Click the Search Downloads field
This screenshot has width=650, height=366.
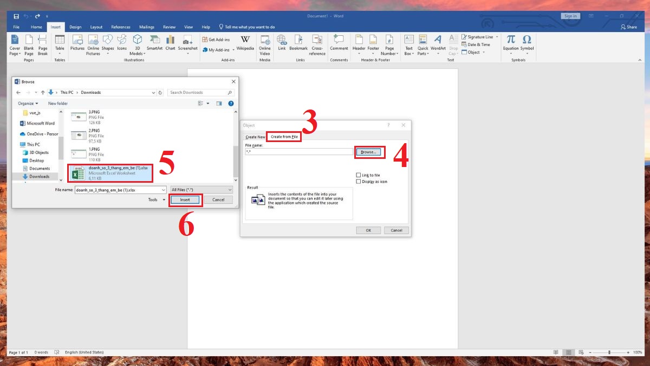200,92
